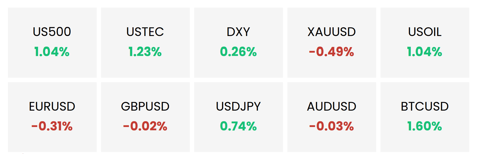The width and height of the screenshot is (478, 154).
Task: Open the GBPUSD tile
Action: click(145, 117)
